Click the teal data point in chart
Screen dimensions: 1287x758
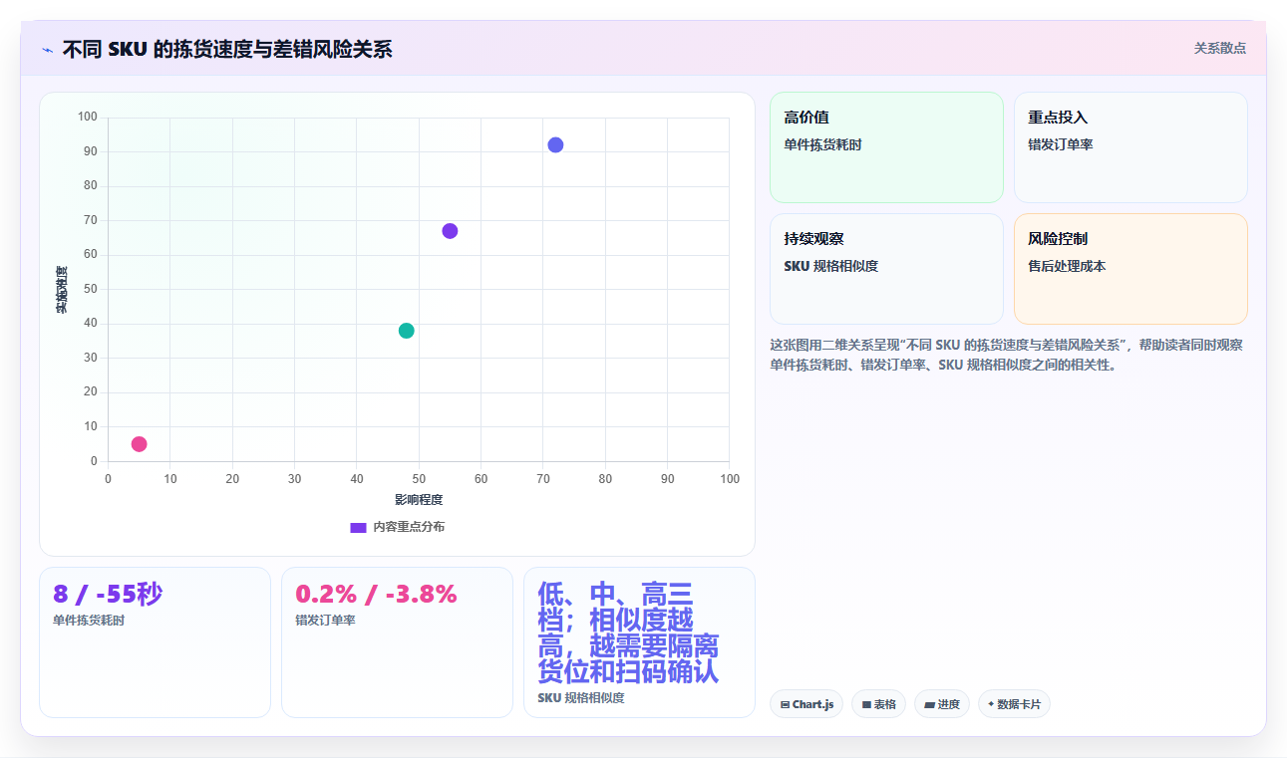pyautogui.click(x=406, y=331)
